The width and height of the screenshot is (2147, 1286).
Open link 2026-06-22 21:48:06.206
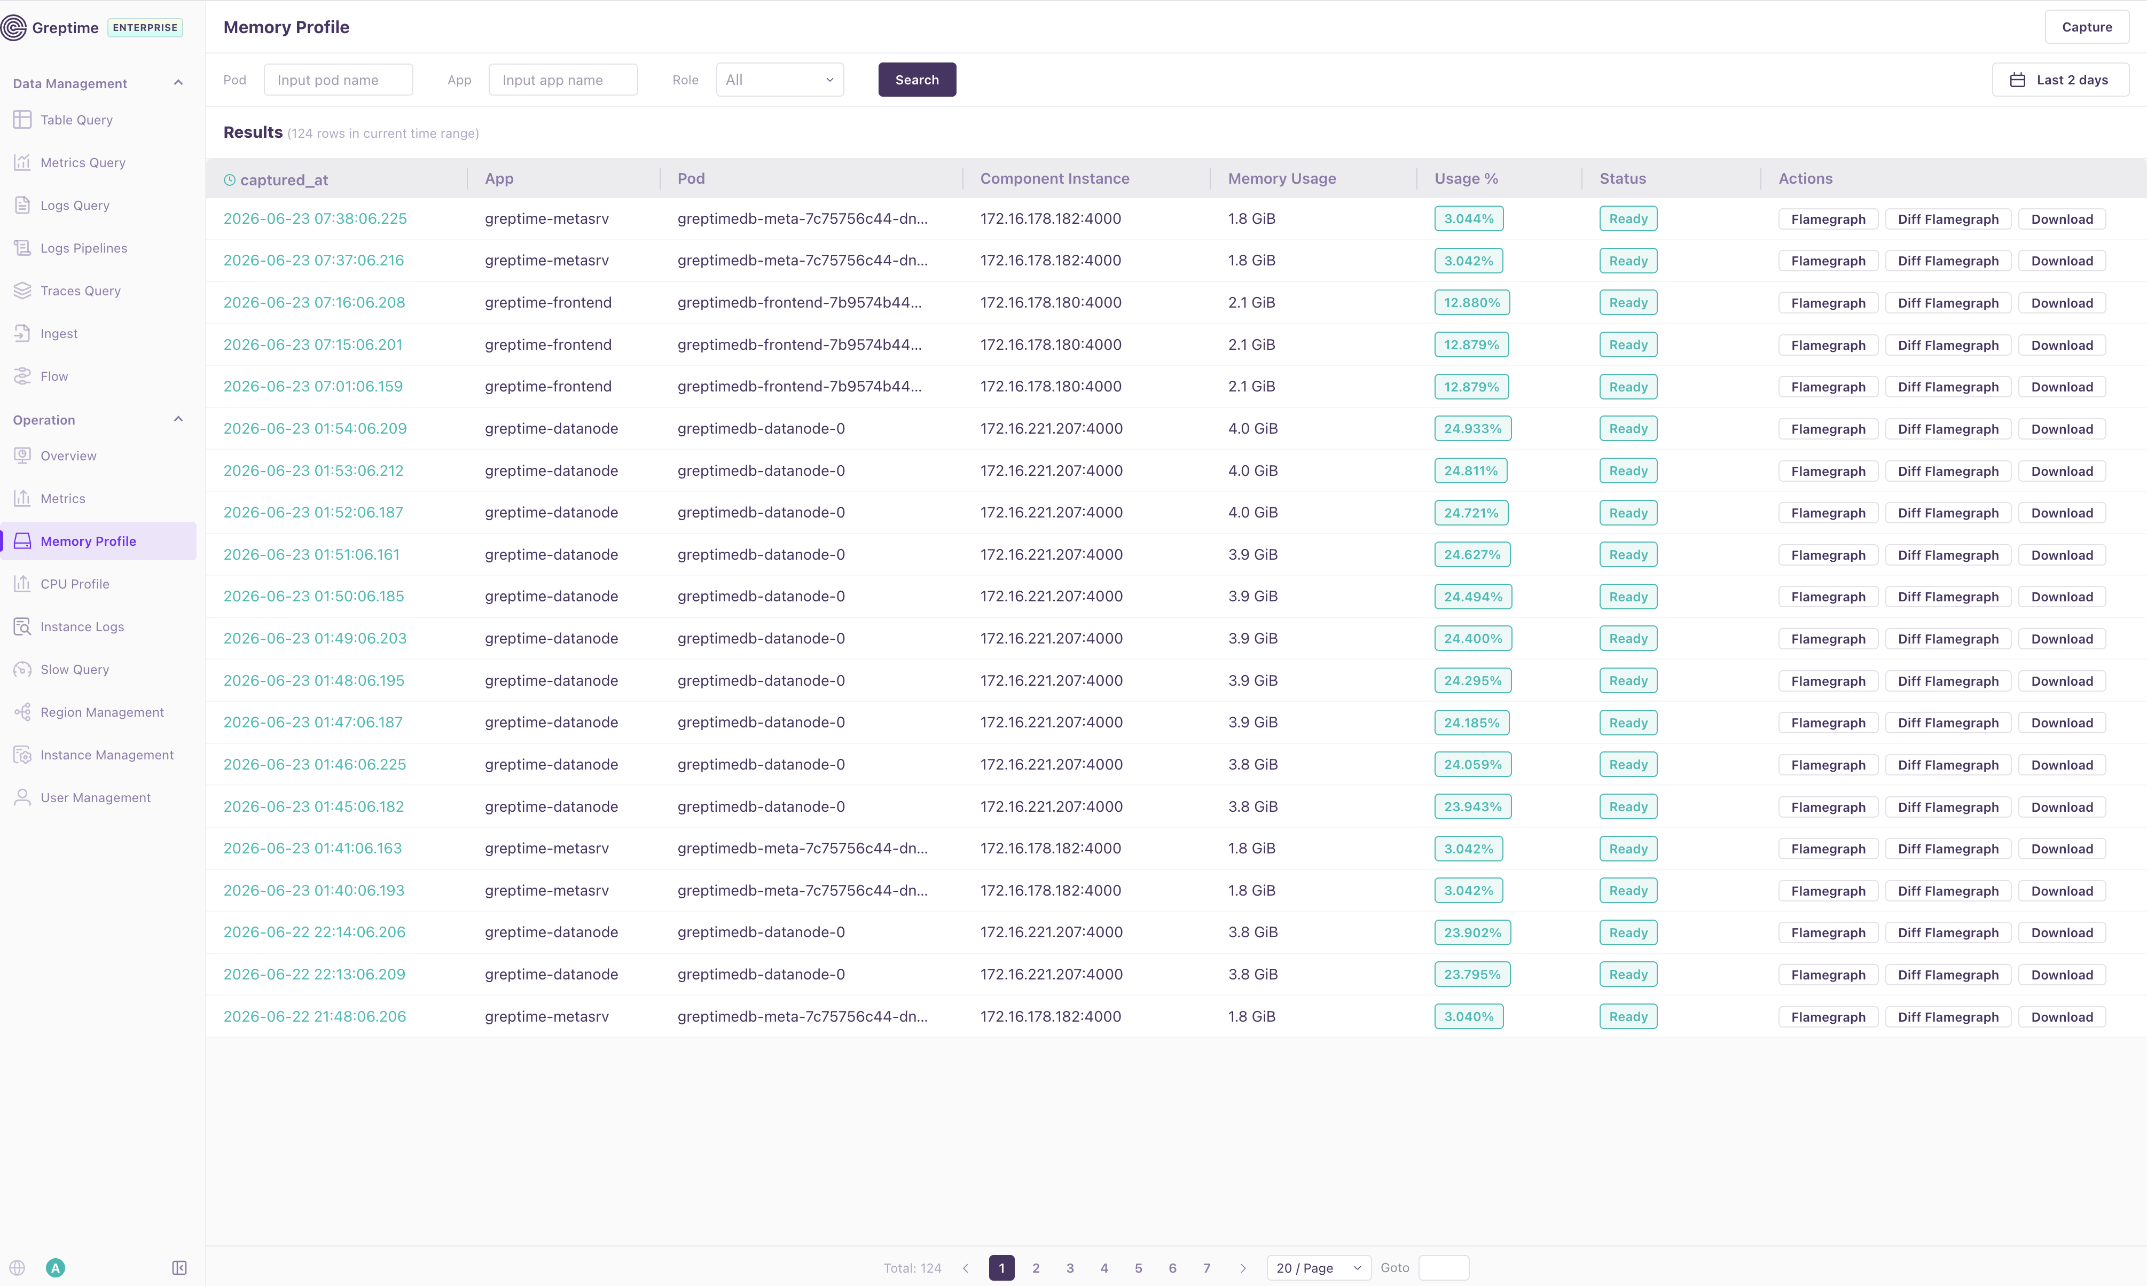coord(315,1016)
